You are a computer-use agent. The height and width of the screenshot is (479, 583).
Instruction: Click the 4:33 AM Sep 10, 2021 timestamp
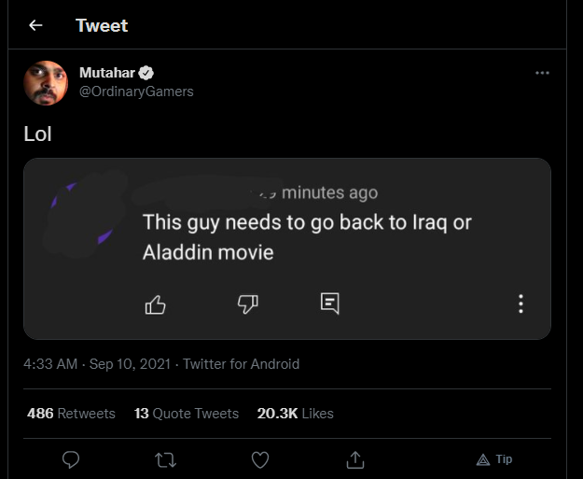[x=97, y=364]
